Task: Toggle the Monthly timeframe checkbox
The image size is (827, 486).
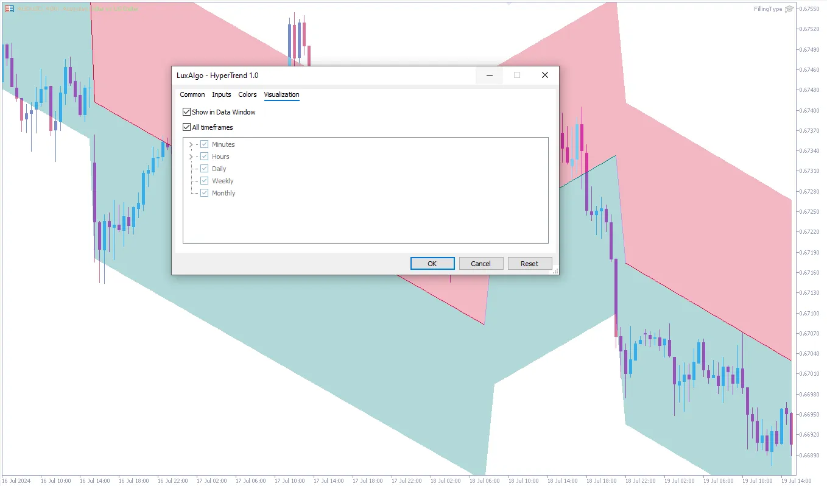Action: (205, 193)
